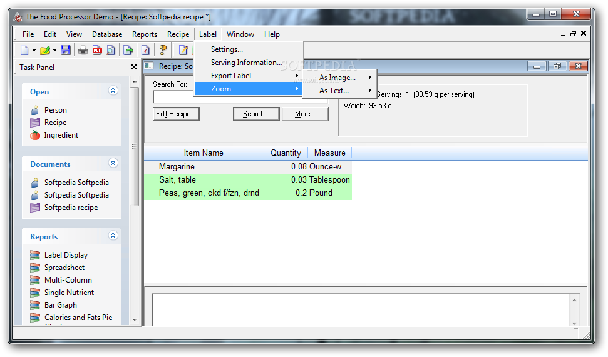Save with the floppy disk icon
The width and height of the screenshot is (608, 357).
click(66, 50)
